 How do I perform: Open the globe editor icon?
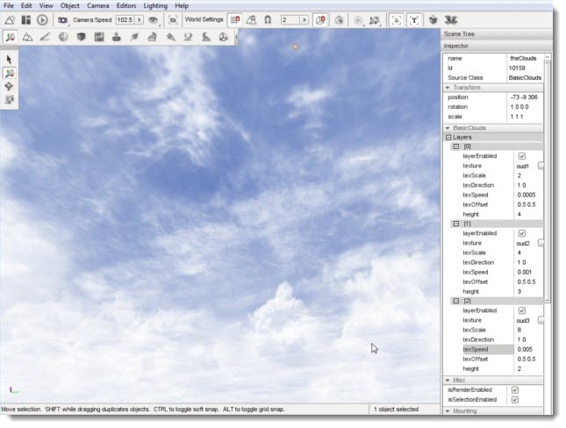coord(63,37)
